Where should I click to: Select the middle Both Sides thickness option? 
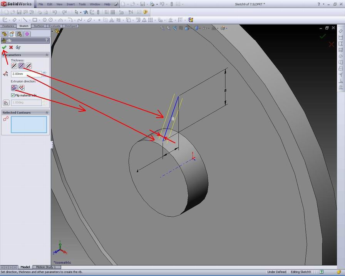coord(21,65)
